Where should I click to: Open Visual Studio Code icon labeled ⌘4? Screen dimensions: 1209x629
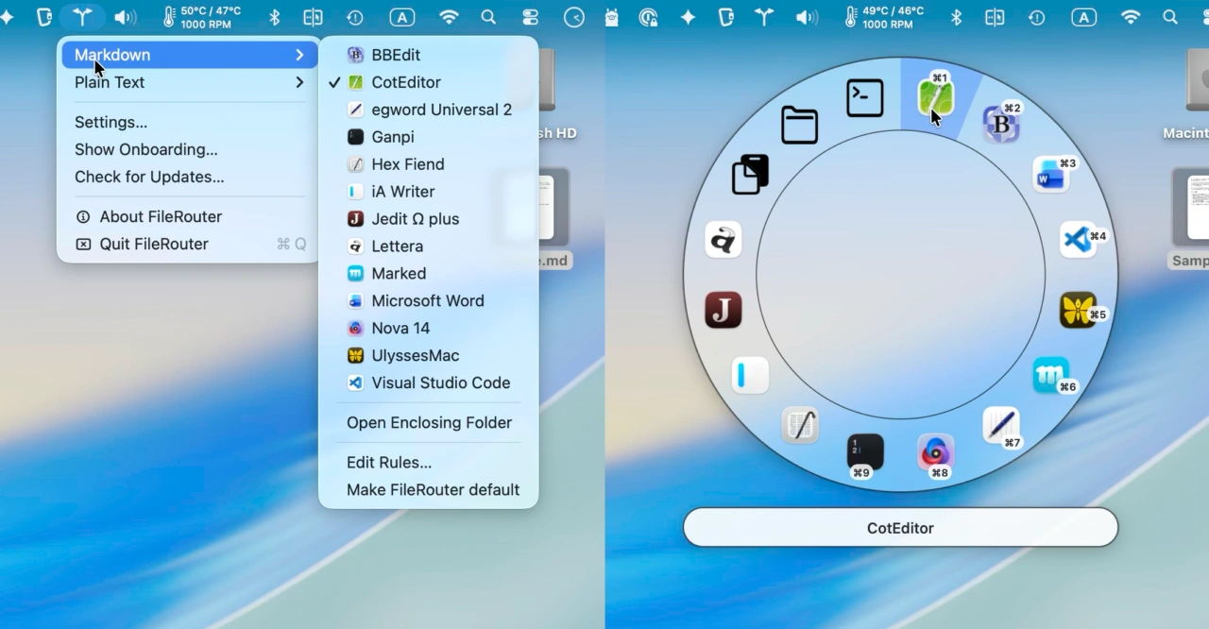pyautogui.click(x=1077, y=240)
